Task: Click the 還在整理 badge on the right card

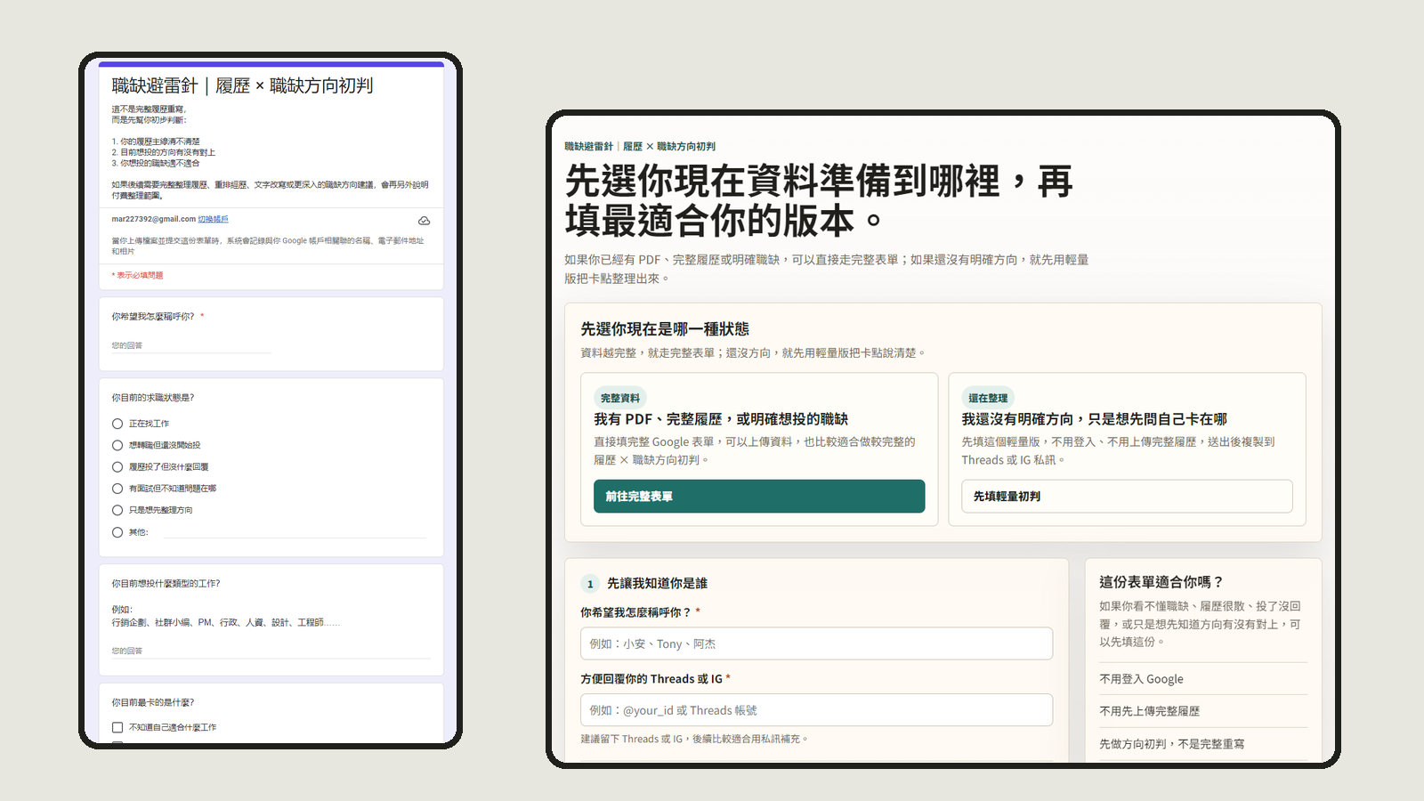Action: click(x=988, y=398)
